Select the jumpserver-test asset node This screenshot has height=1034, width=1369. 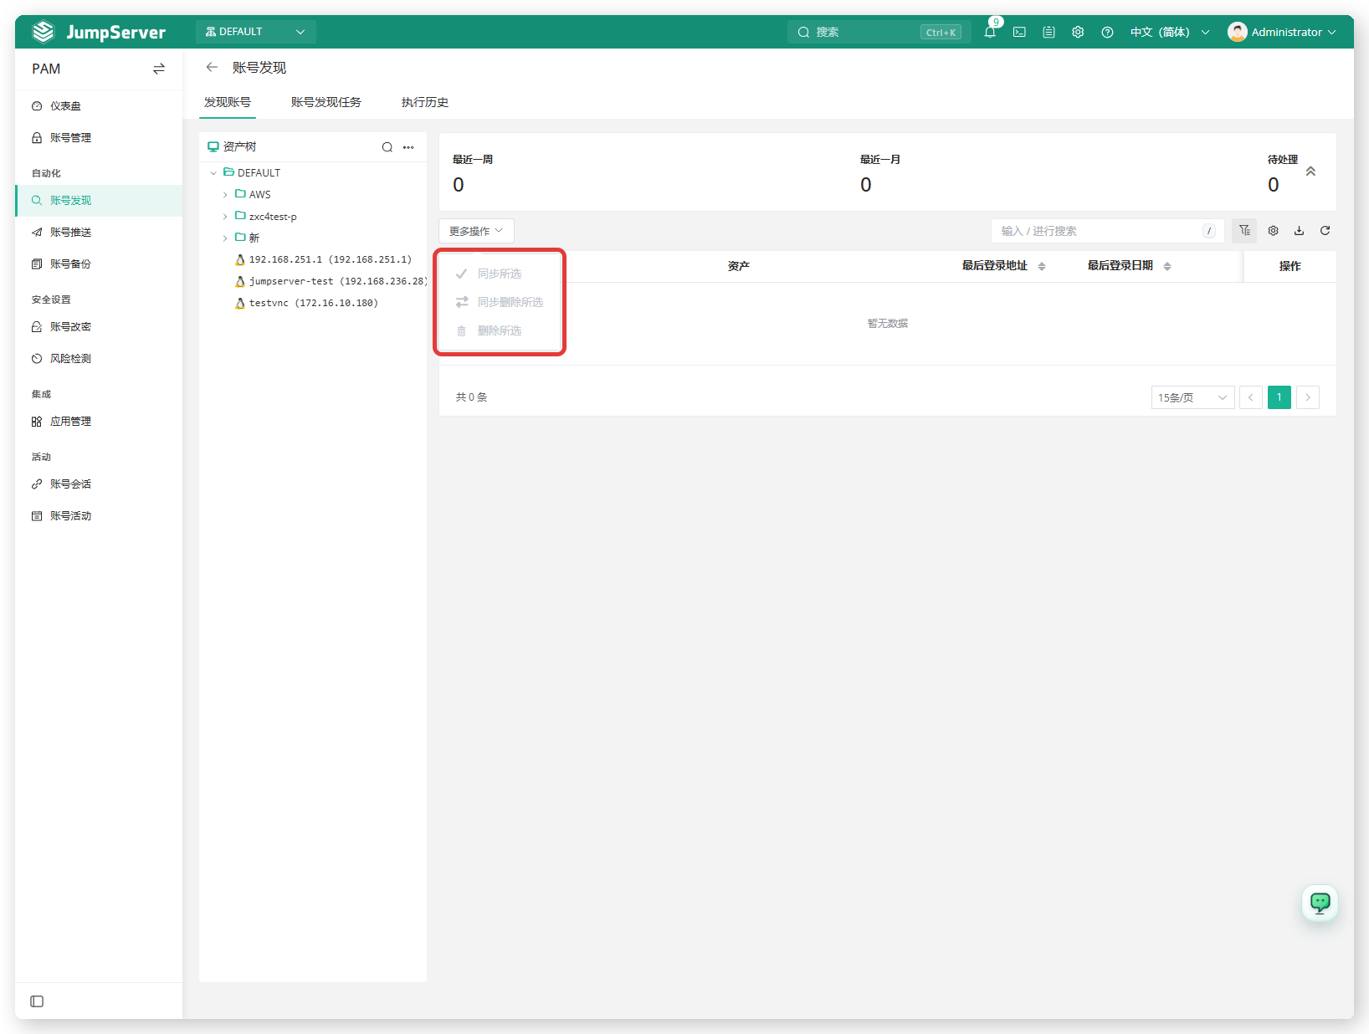coord(331,281)
